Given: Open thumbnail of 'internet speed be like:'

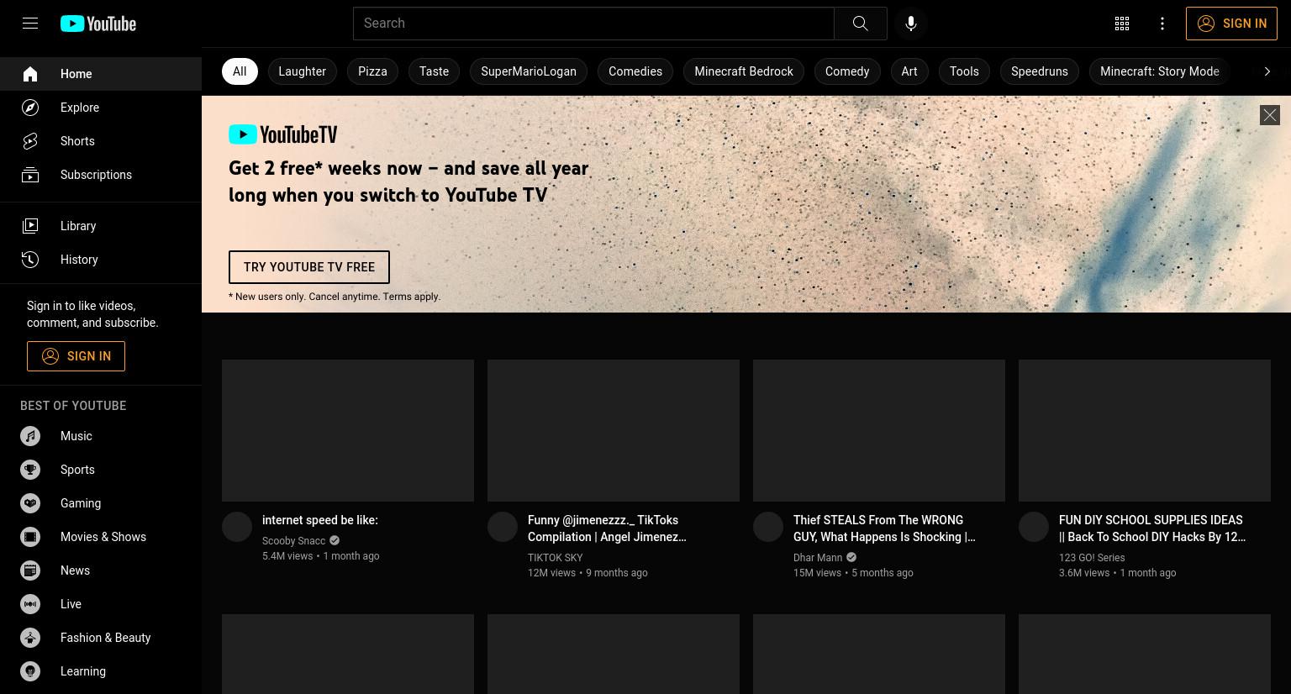Looking at the screenshot, I should (x=348, y=431).
